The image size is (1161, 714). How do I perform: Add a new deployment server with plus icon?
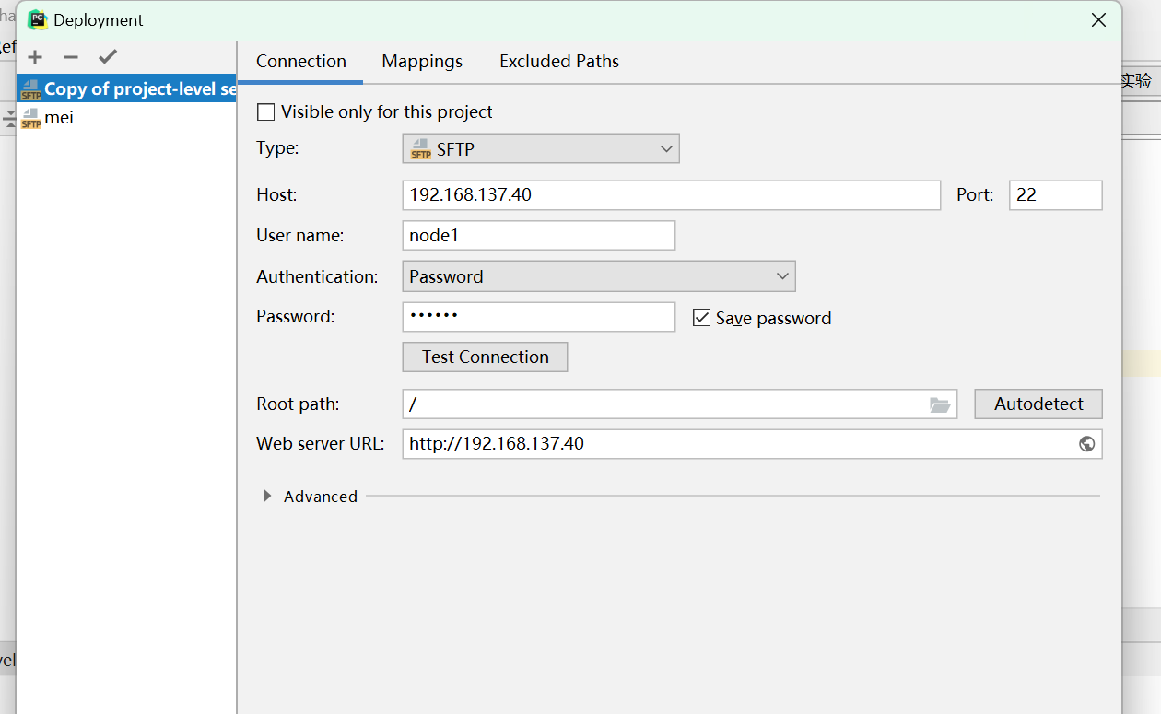(x=35, y=57)
